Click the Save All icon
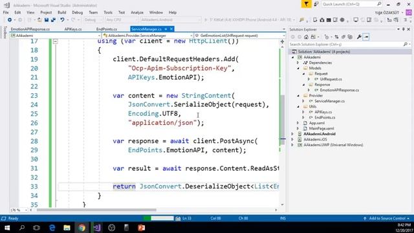Screen dimensions: 414x233 click(x=53, y=20)
